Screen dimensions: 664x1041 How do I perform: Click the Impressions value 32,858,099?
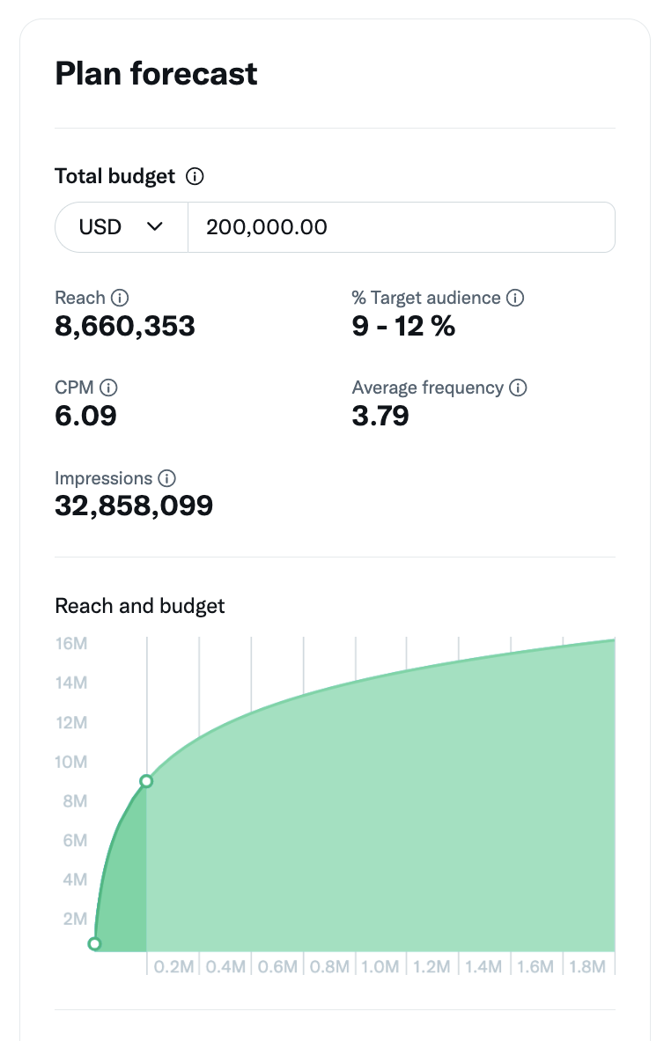tap(134, 506)
